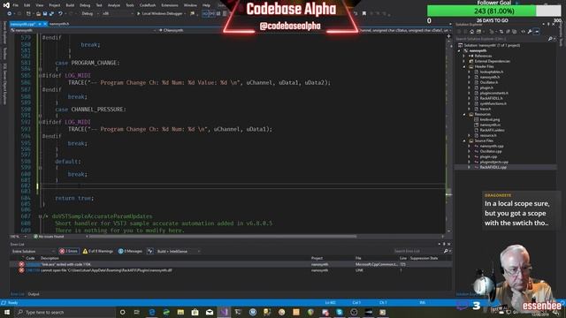Open the Tools menu

pos(130,5)
